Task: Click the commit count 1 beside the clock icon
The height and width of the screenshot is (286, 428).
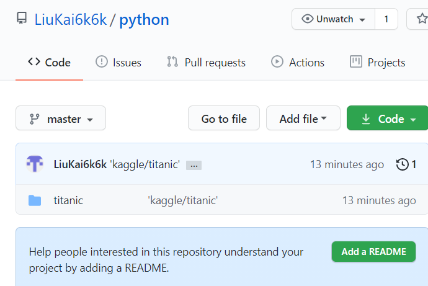Action: click(414, 164)
